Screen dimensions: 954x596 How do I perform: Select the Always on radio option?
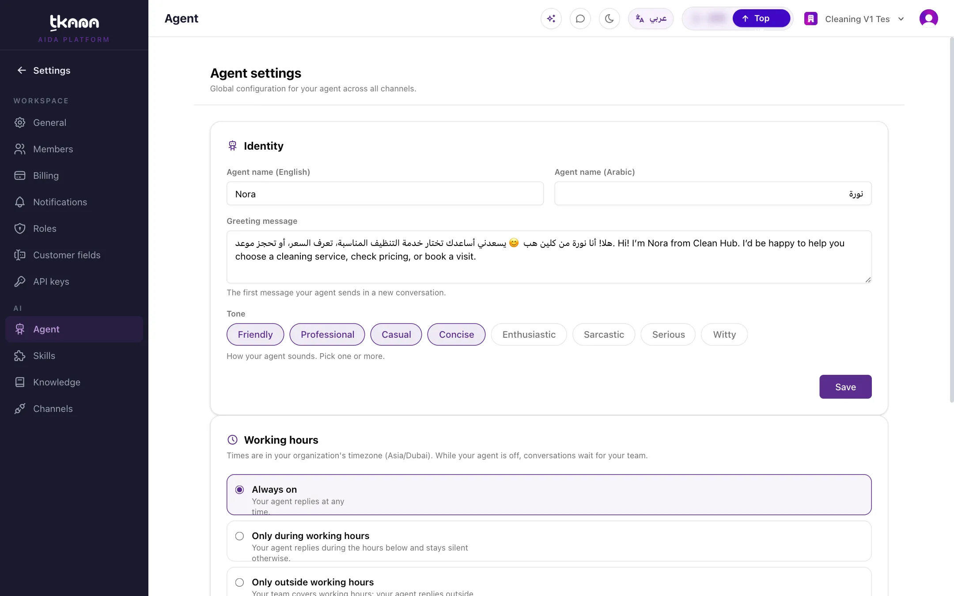(x=239, y=490)
